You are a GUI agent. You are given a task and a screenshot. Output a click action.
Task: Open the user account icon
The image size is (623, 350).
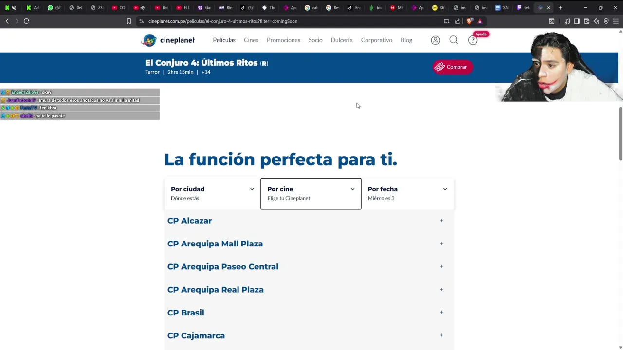click(x=435, y=40)
